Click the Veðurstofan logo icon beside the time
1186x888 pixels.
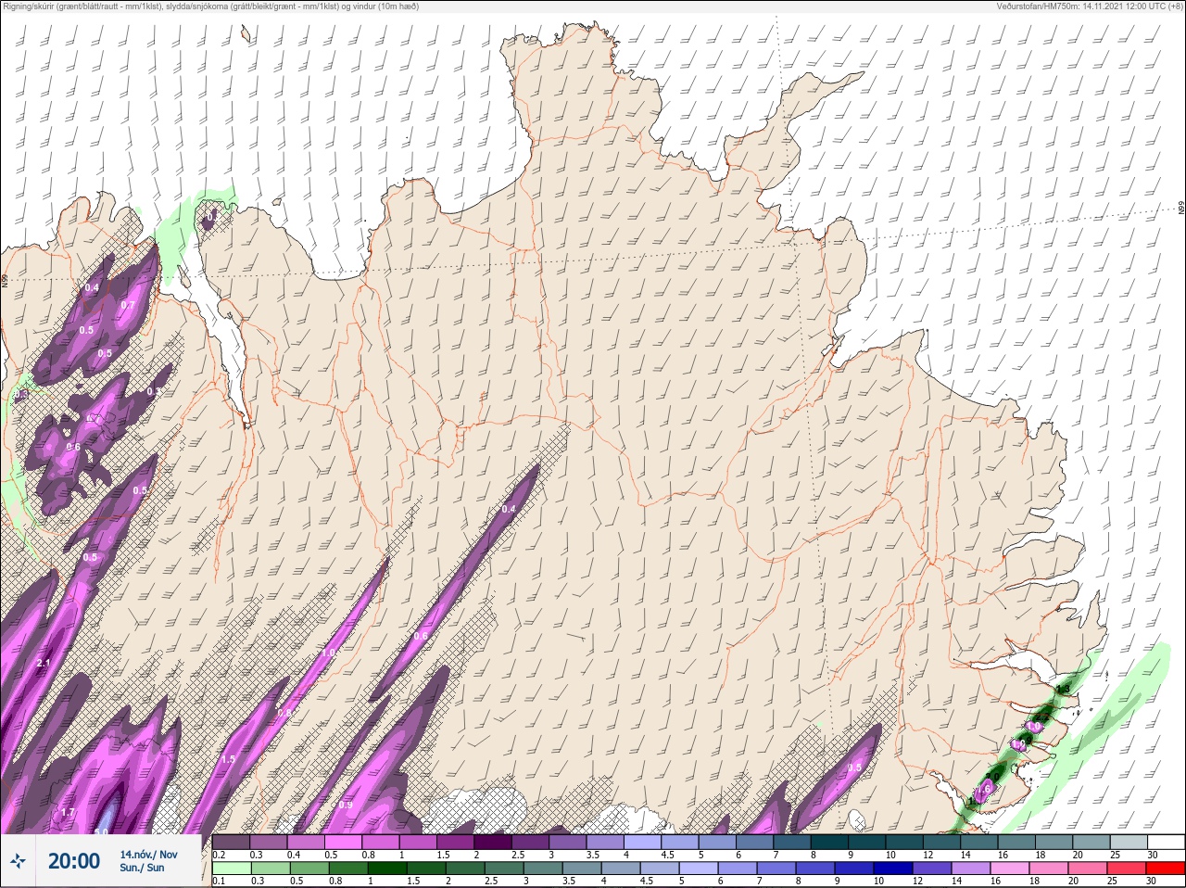point(19,861)
